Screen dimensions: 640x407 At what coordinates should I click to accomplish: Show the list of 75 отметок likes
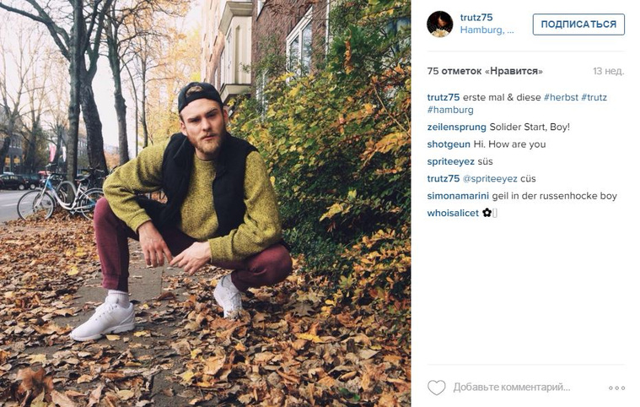[x=485, y=71]
